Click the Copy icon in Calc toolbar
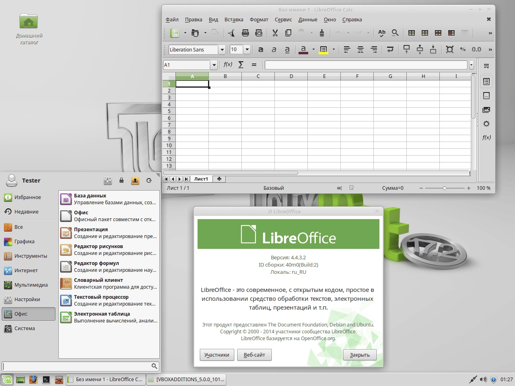 pyautogui.click(x=288, y=33)
